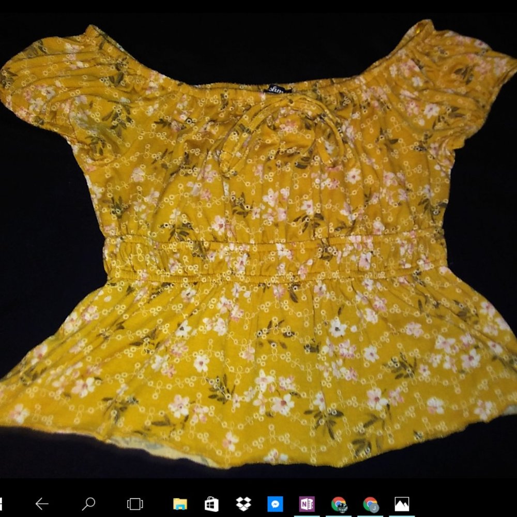
Task: Open Messenger app in taskbar
Action: pyautogui.click(x=275, y=504)
